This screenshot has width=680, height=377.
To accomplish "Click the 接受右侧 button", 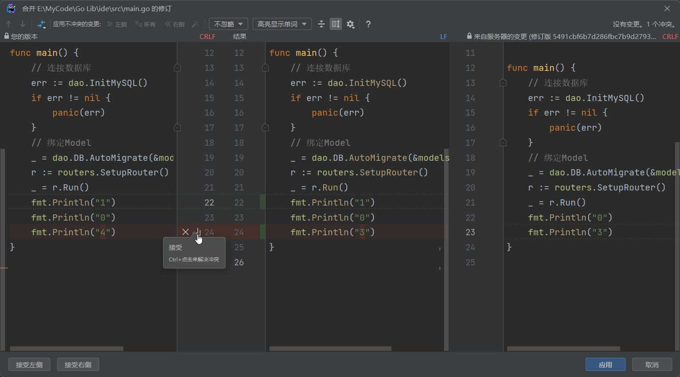I will click(x=78, y=365).
